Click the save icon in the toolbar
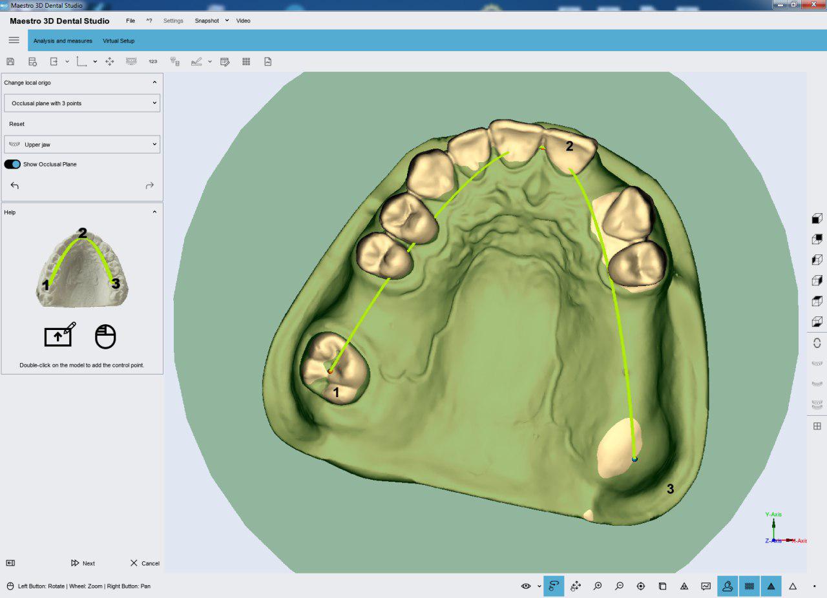This screenshot has height=598, width=827. click(10, 61)
